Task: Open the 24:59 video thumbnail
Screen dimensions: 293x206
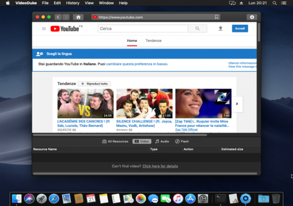Action: [x=85, y=103]
